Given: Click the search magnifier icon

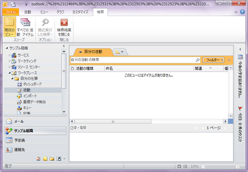Looking at the screenshot, I should [x=197, y=60].
